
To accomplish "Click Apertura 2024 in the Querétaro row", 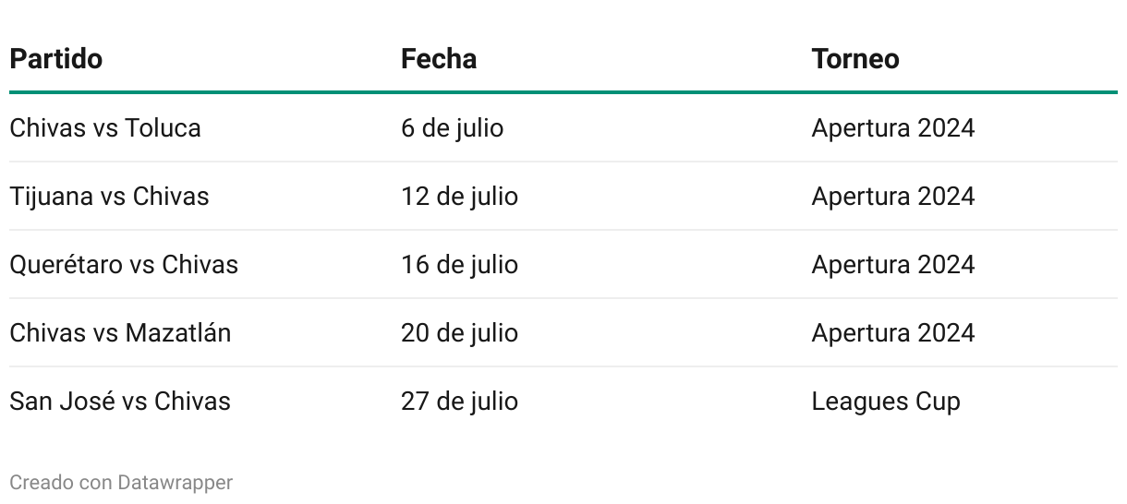I will [x=893, y=265].
